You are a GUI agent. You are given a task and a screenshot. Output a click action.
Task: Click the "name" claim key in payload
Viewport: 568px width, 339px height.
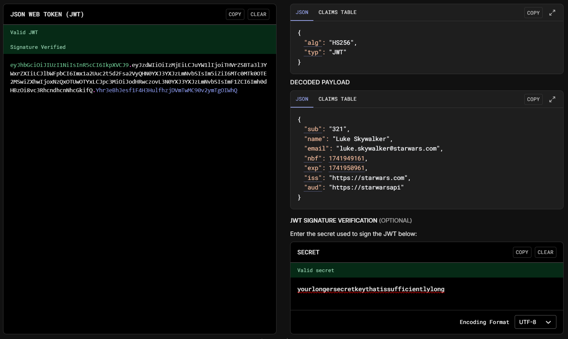click(315, 139)
